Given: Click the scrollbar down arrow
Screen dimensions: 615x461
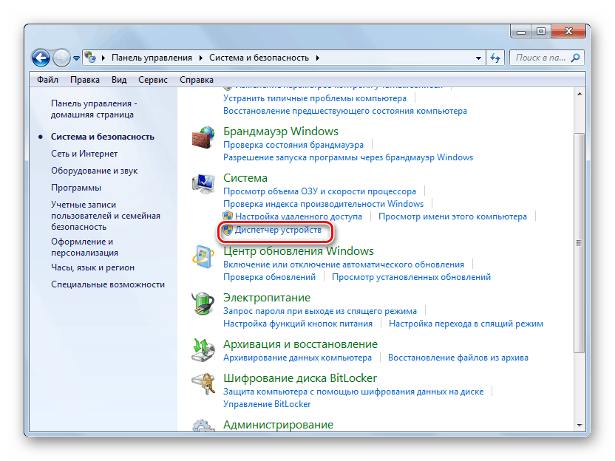Looking at the screenshot, I should (580, 426).
